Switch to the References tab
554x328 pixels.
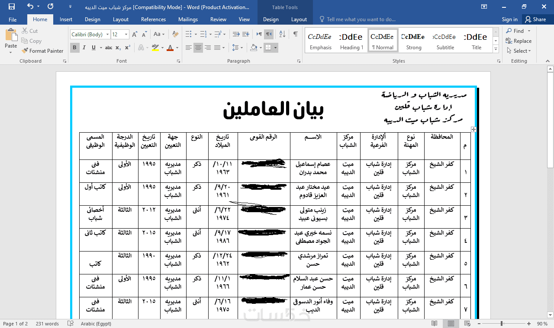[x=153, y=19]
